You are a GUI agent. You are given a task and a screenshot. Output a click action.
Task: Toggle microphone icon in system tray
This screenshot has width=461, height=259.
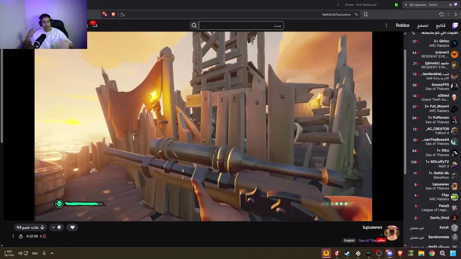44,253
